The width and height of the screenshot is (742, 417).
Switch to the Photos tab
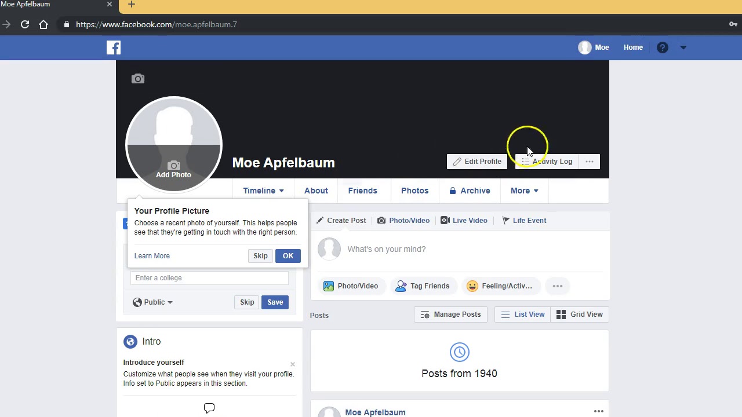[414, 191]
